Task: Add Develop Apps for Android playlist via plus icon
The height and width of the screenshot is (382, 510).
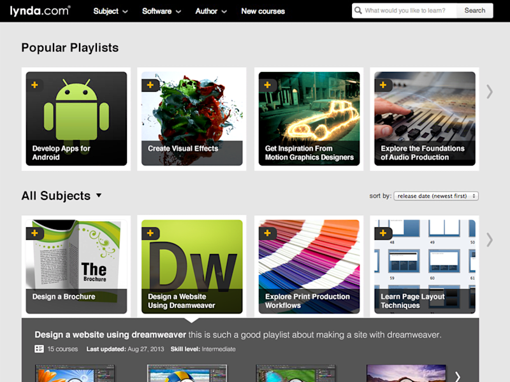Action: [34, 85]
